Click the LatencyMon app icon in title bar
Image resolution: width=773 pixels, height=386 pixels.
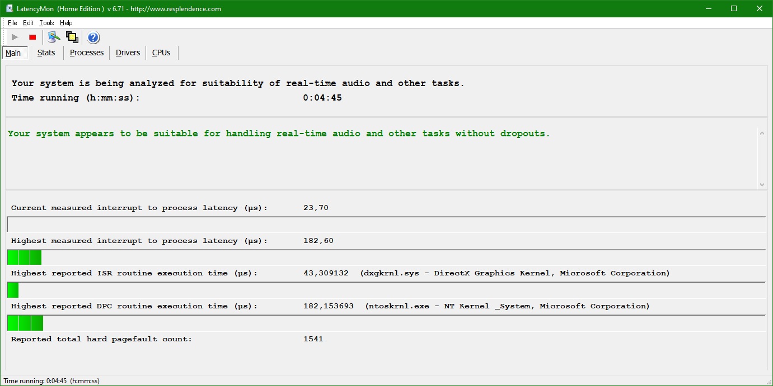(x=10, y=8)
